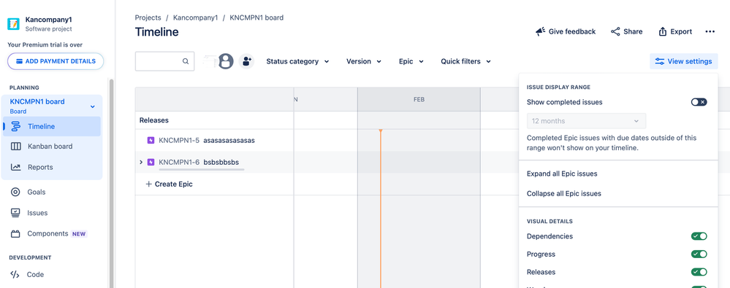730x288 pixels.
Task: Click the add people avatar icon
Action: [x=246, y=61]
